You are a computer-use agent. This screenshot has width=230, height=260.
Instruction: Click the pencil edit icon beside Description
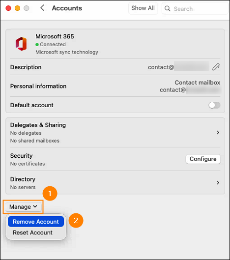tap(216, 67)
